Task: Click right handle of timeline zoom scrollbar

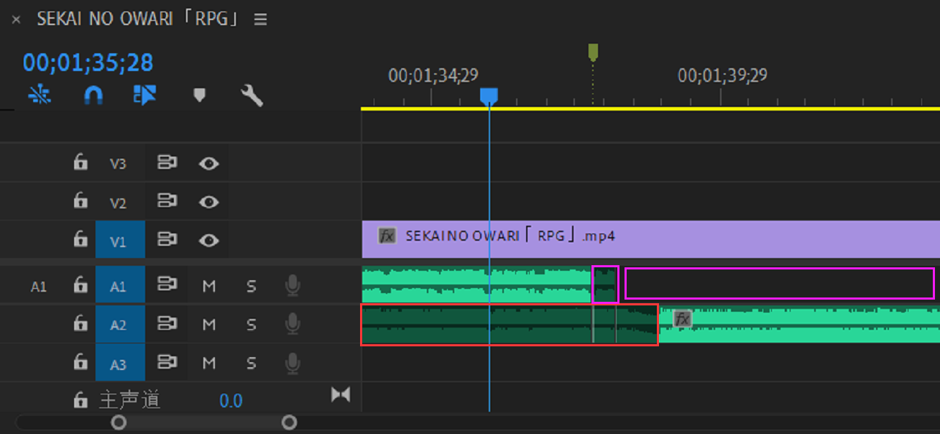Action: (x=289, y=422)
